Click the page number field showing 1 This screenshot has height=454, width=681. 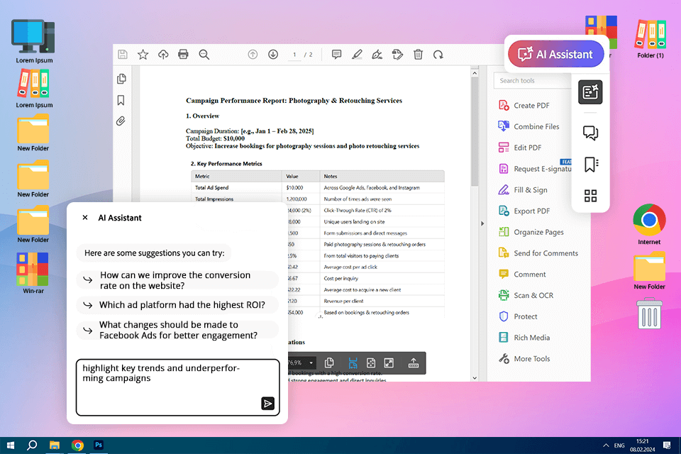tap(294, 55)
